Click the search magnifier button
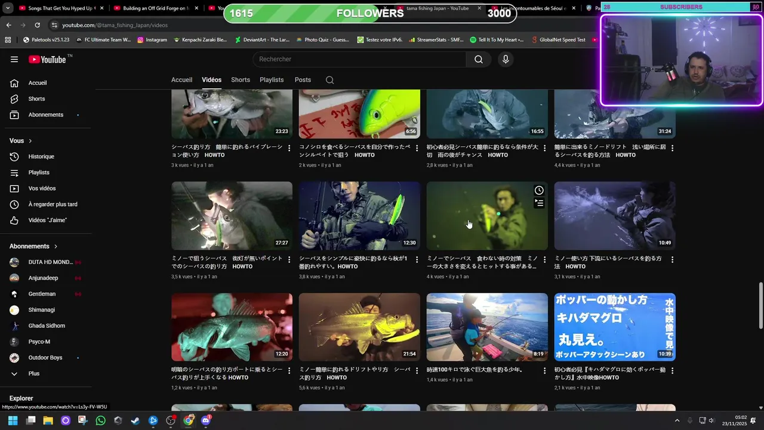Screen dimensions: 764x430 point(479,59)
